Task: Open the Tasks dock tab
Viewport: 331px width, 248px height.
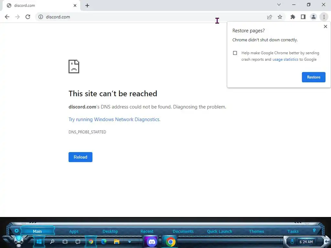Action: (293, 231)
